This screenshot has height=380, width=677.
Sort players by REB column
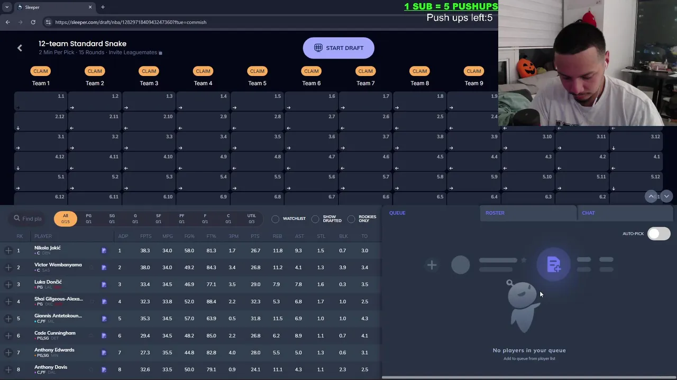(277, 236)
